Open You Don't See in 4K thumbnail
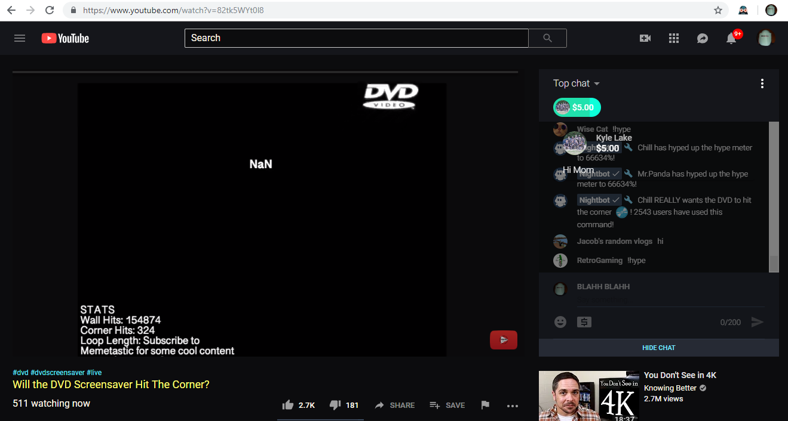 tap(589, 396)
